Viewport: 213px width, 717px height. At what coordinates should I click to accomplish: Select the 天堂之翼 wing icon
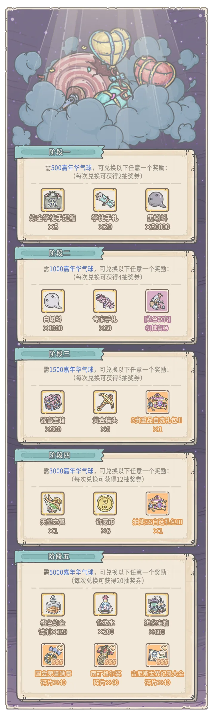53,504
